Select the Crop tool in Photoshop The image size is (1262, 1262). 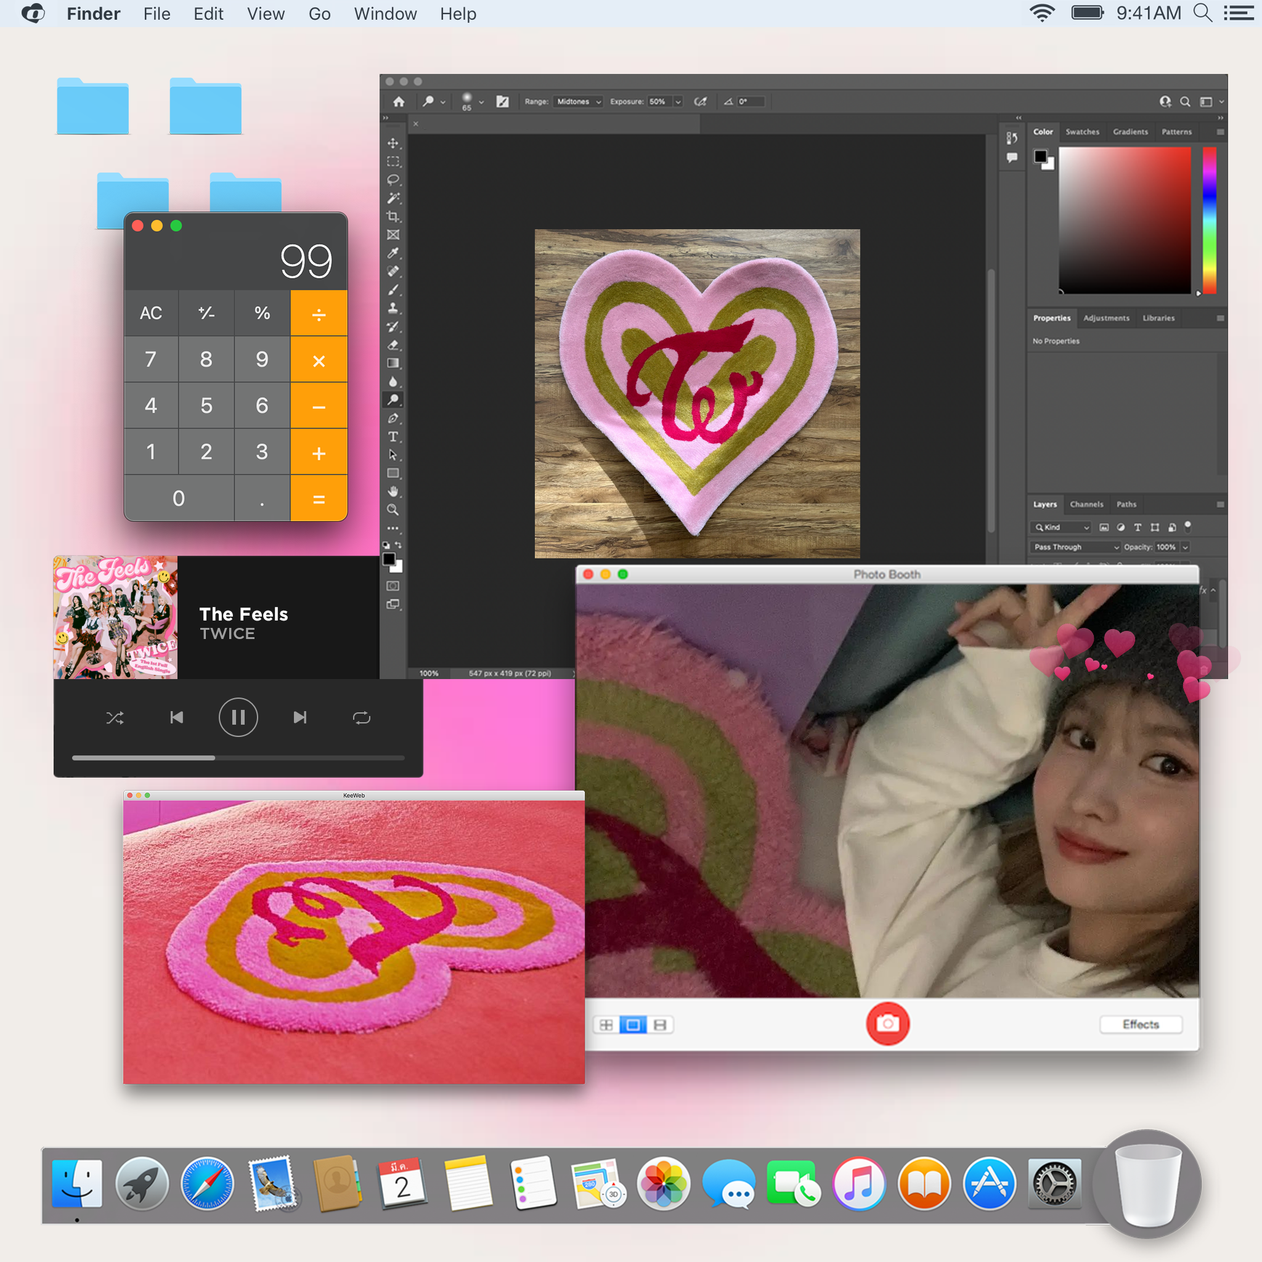(x=393, y=216)
